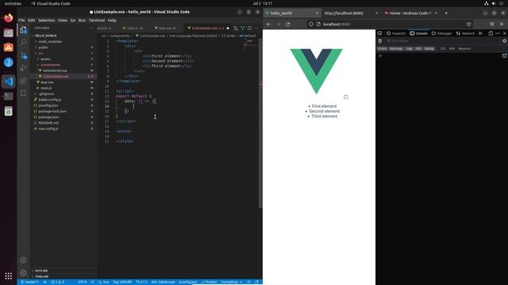Click Firefox back arrow button
This screenshot has width=508, height=285.
268,24
